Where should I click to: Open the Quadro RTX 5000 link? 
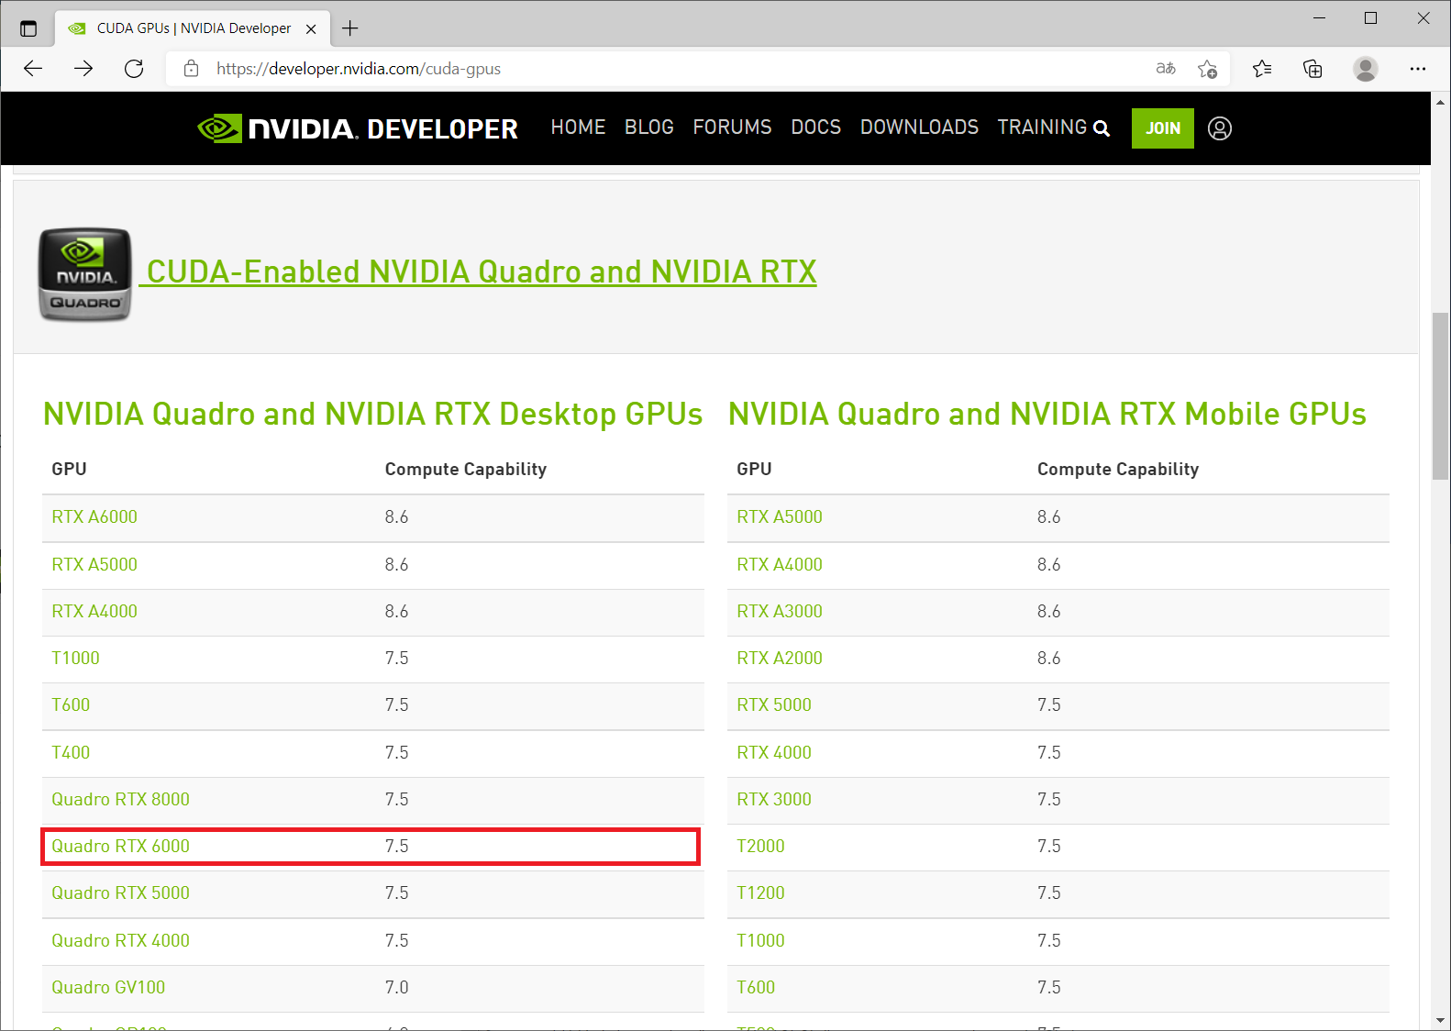click(x=120, y=892)
